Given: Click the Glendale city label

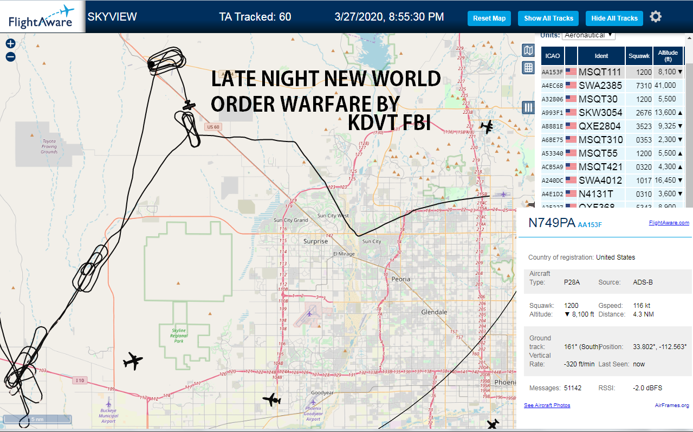Looking at the screenshot, I should tap(434, 312).
